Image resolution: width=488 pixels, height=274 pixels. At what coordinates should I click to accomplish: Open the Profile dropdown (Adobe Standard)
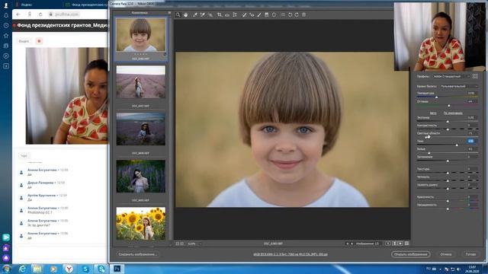(x=451, y=76)
